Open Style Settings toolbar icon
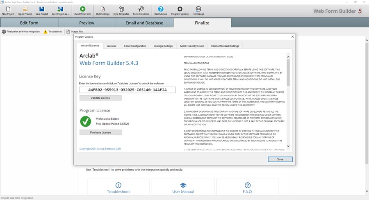Screen dimensions: 369x200 tap(102, 9)
